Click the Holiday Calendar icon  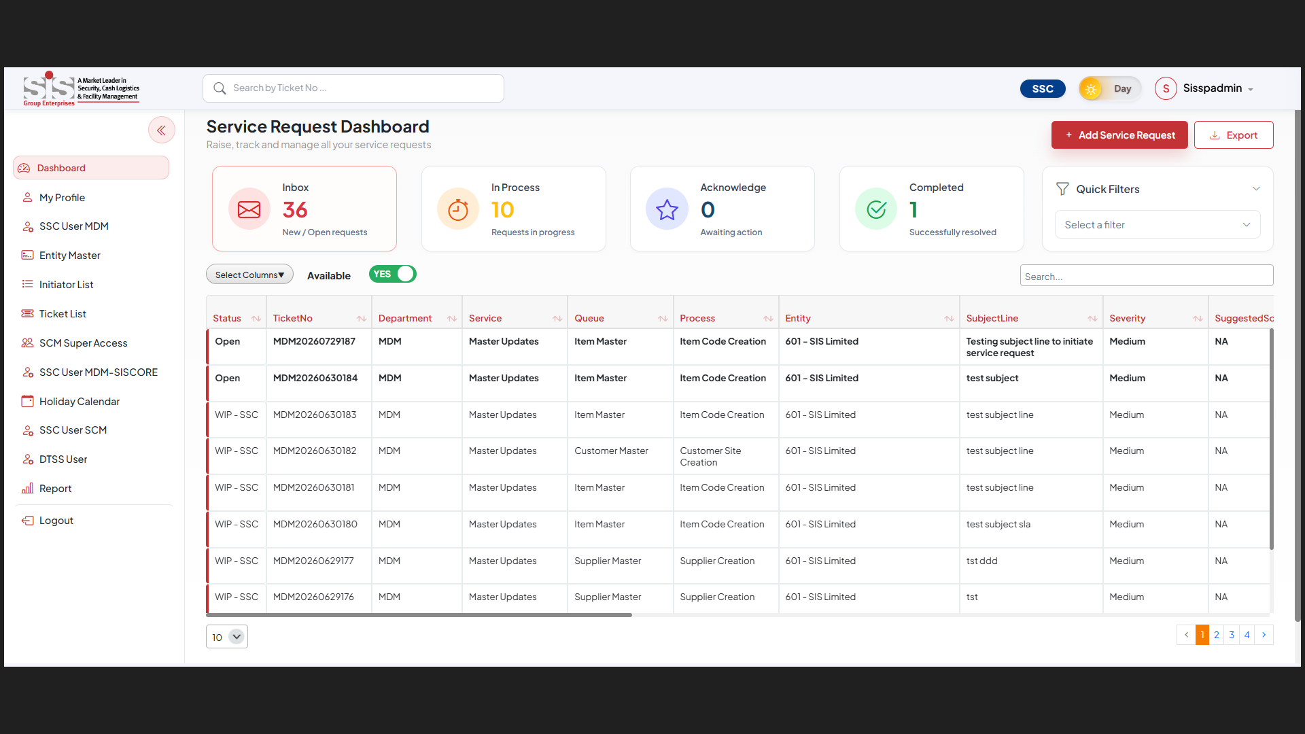[27, 402]
